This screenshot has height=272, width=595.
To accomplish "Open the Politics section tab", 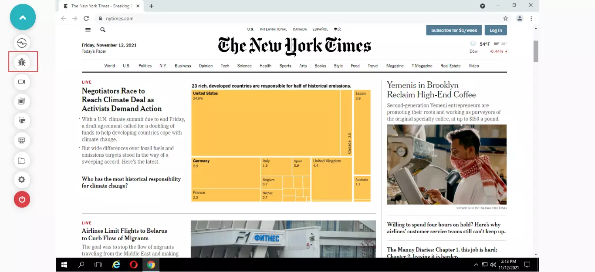I will click(145, 66).
